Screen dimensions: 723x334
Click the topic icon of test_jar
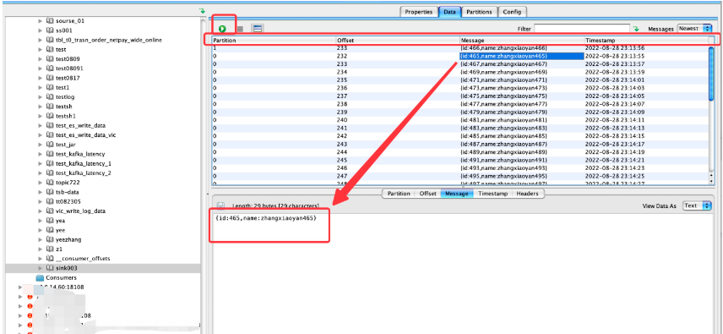(x=51, y=145)
